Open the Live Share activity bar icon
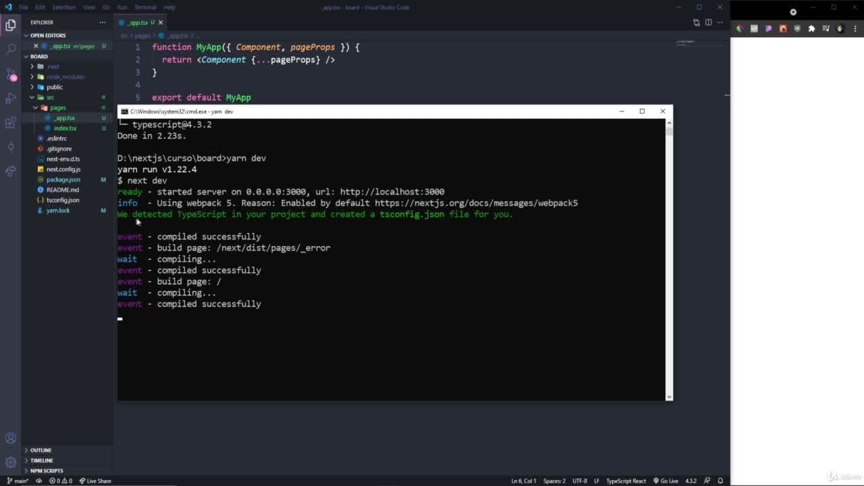 10,171
